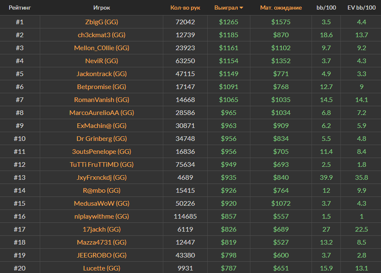Click player Dr Grinberg (GG)
The width and height of the screenshot is (381, 273).
coord(102,138)
